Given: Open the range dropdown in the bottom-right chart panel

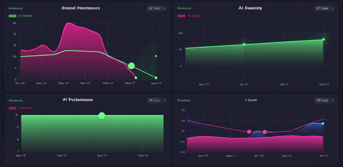Looking at the screenshot, I should point(322,100).
